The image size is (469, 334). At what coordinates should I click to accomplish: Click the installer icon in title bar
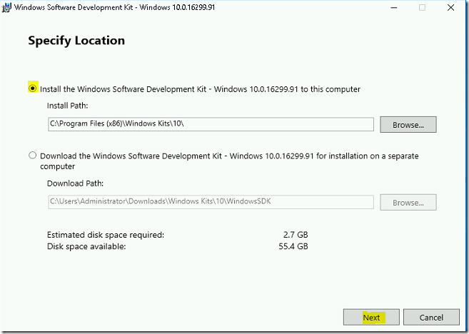6,7
